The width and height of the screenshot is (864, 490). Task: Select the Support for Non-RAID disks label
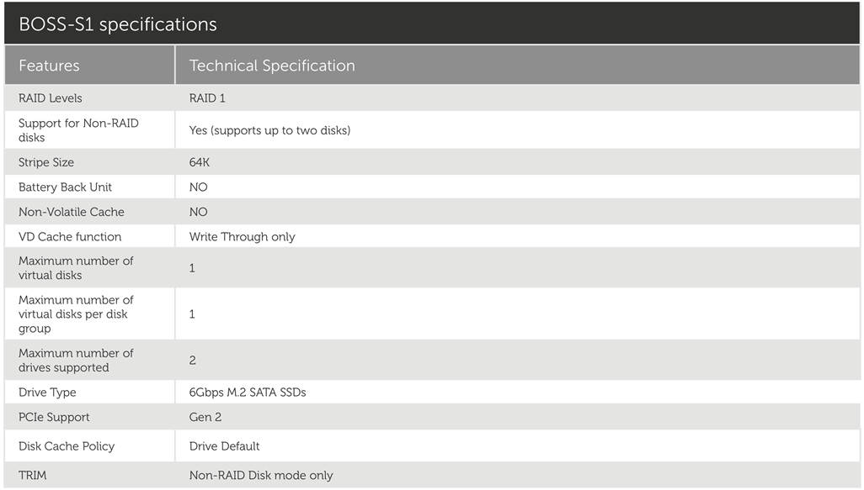pos(78,130)
